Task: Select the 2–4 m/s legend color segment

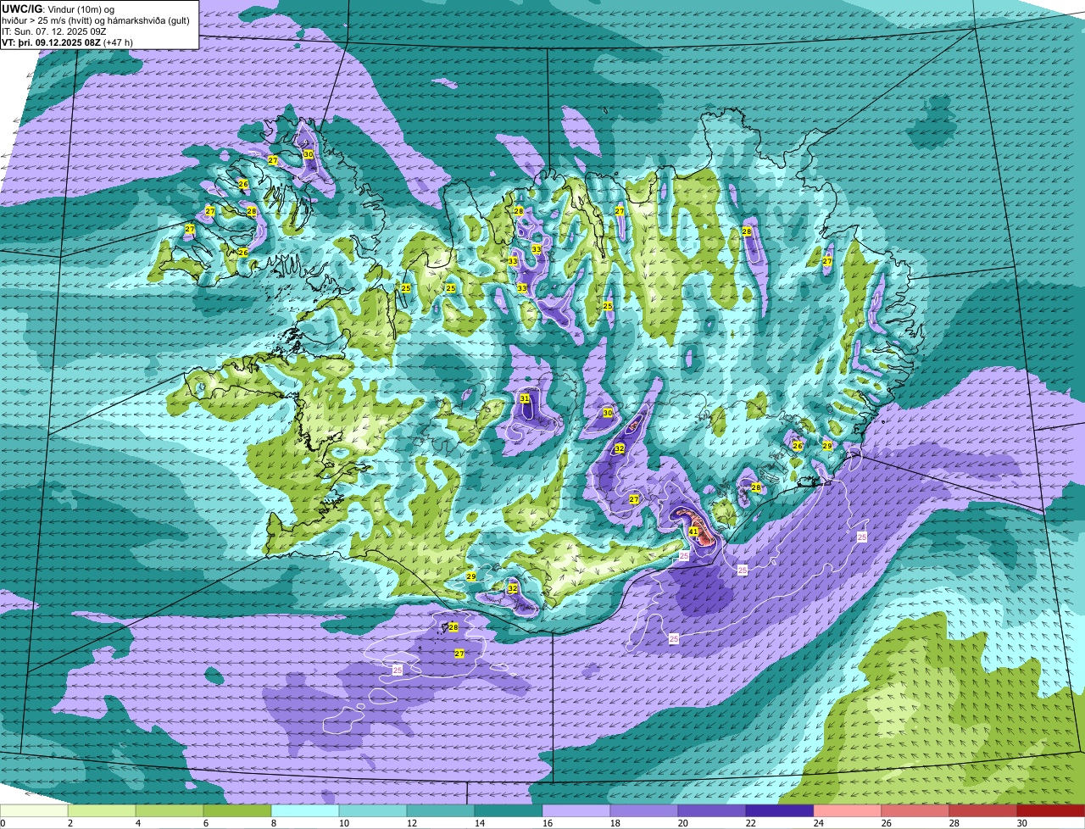Action: click(x=102, y=811)
